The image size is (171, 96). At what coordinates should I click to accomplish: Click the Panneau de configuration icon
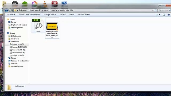click(x=9, y=61)
